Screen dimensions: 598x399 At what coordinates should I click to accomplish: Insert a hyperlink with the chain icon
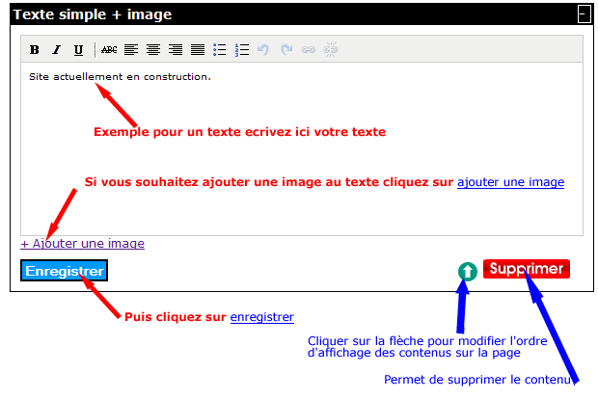coord(308,49)
